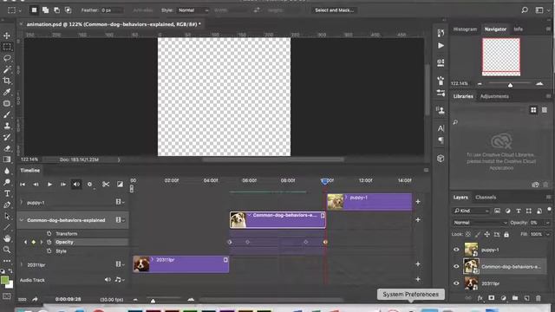Open Audio Track music note menu
Image resolution: width=555 pixels, height=312 pixels.
point(120,280)
